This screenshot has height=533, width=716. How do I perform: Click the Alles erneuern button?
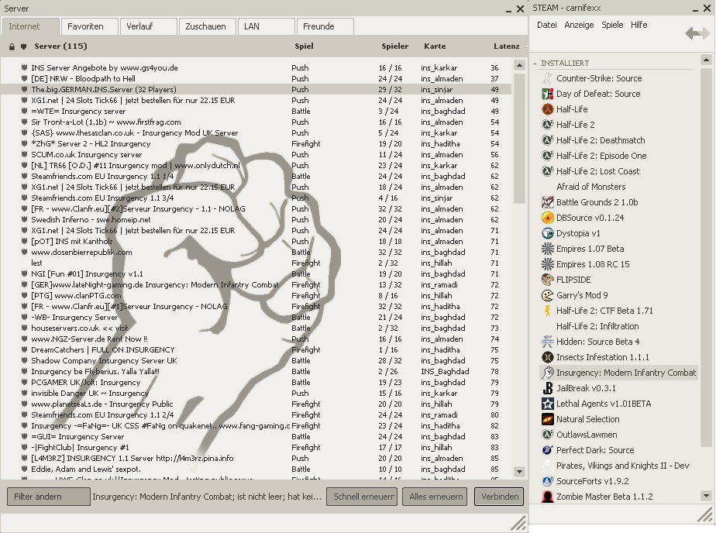[435, 497]
